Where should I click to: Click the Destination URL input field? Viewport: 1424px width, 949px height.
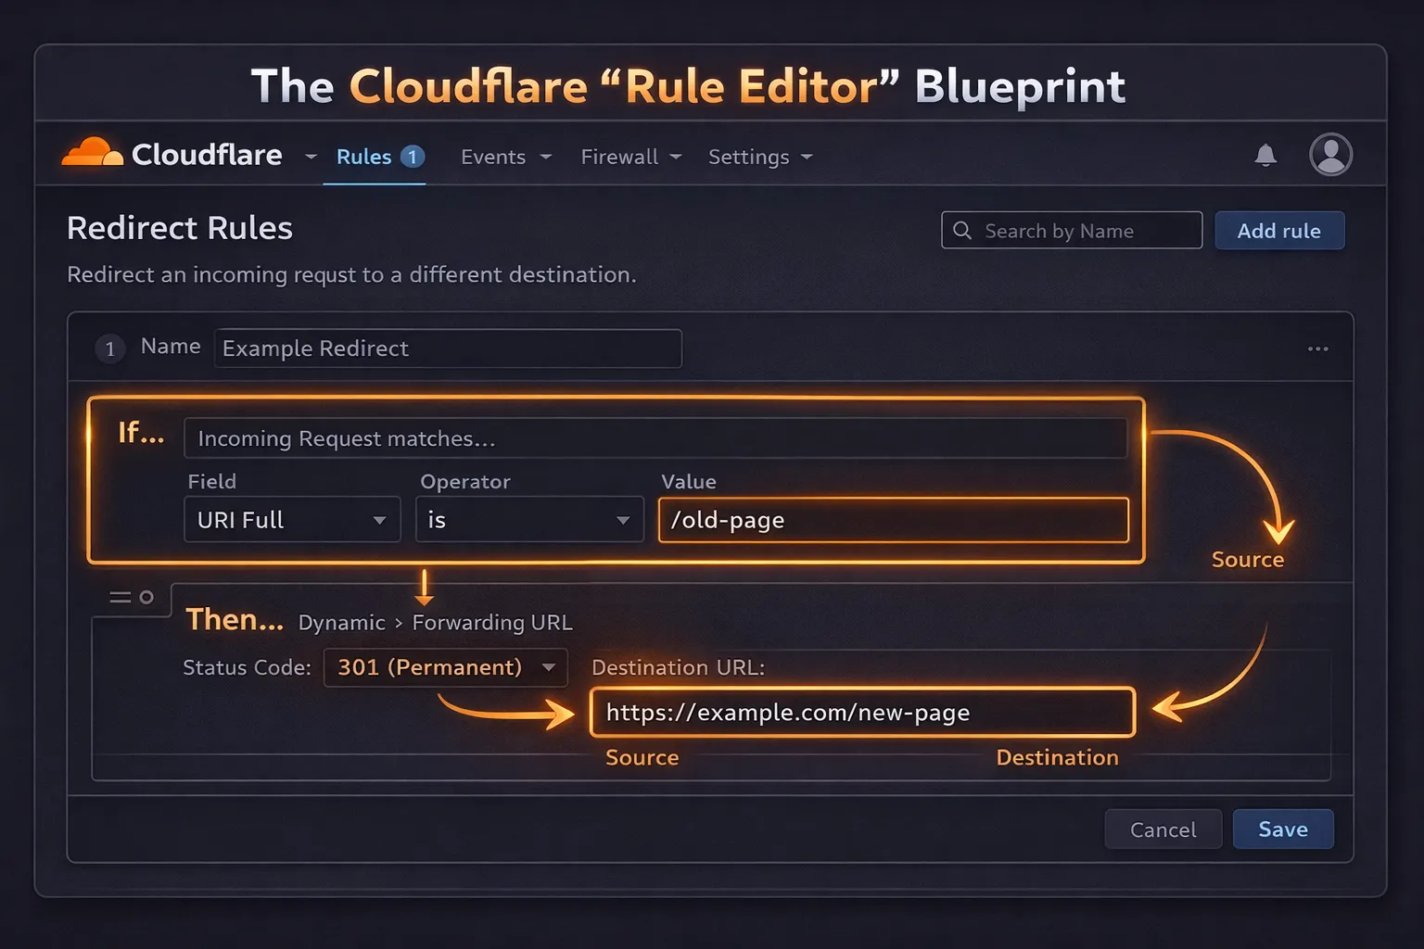pyautogui.click(x=861, y=713)
